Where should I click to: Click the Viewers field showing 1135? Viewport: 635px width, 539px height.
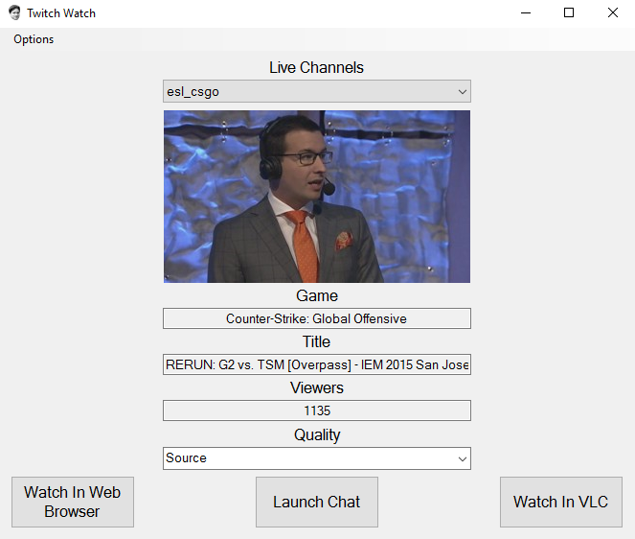317,410
